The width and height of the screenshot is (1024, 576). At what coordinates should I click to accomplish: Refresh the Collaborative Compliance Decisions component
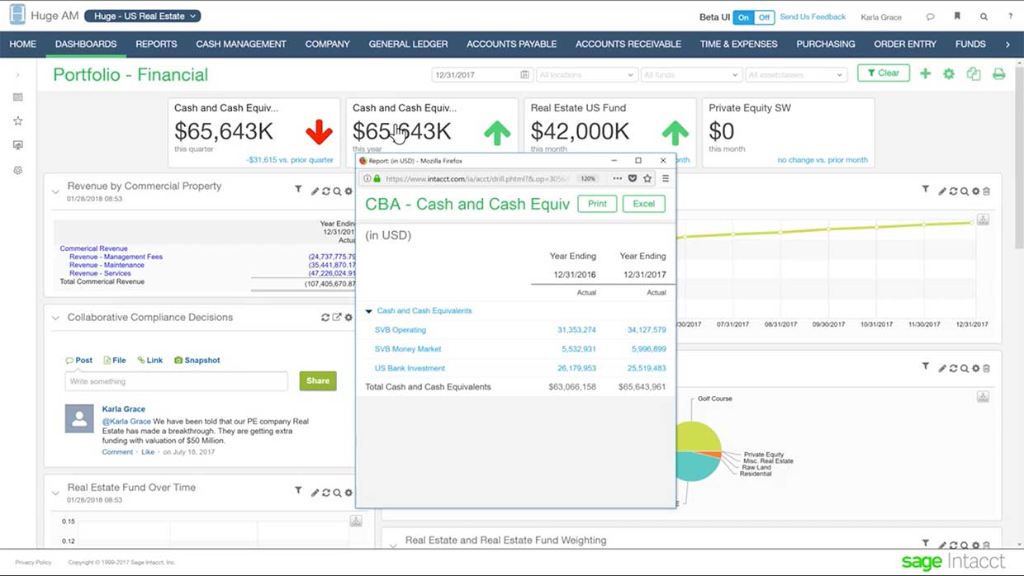pyautogui.click(x=325, y=318)
